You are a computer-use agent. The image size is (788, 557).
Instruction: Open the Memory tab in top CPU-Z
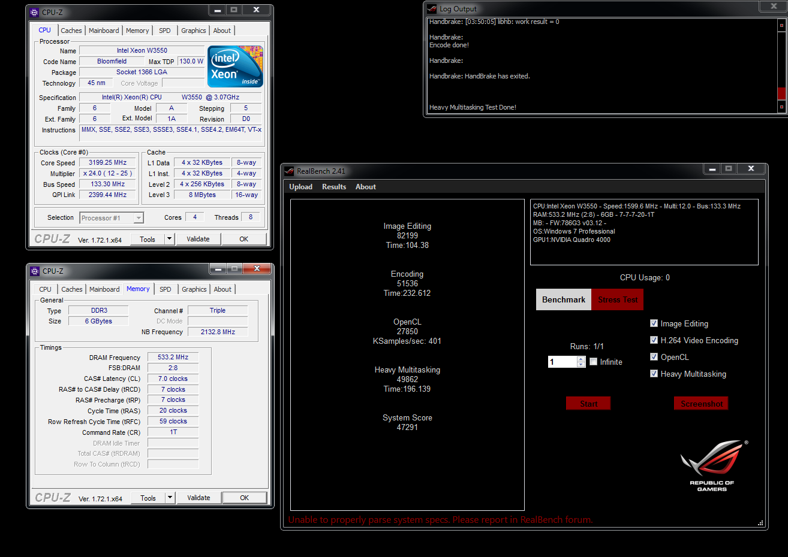tap(137, 31)
